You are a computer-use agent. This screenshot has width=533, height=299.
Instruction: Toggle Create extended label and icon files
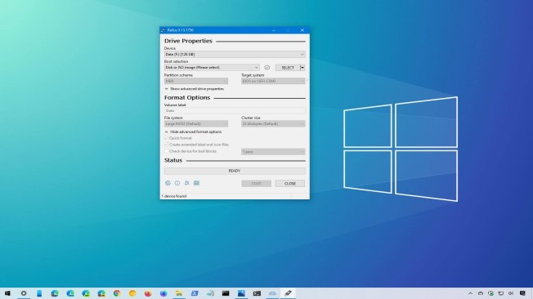pos(166,145)
